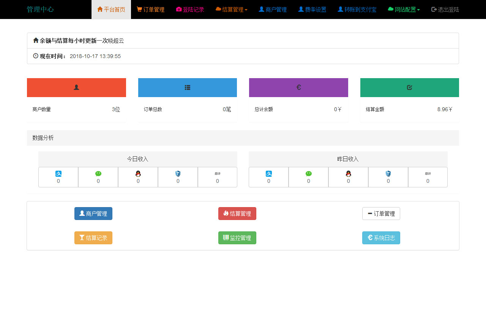Click the person icon on the red 商户数量 card
Image resolution: width=486 pixels, height=319 pixels.
[76, 87]
